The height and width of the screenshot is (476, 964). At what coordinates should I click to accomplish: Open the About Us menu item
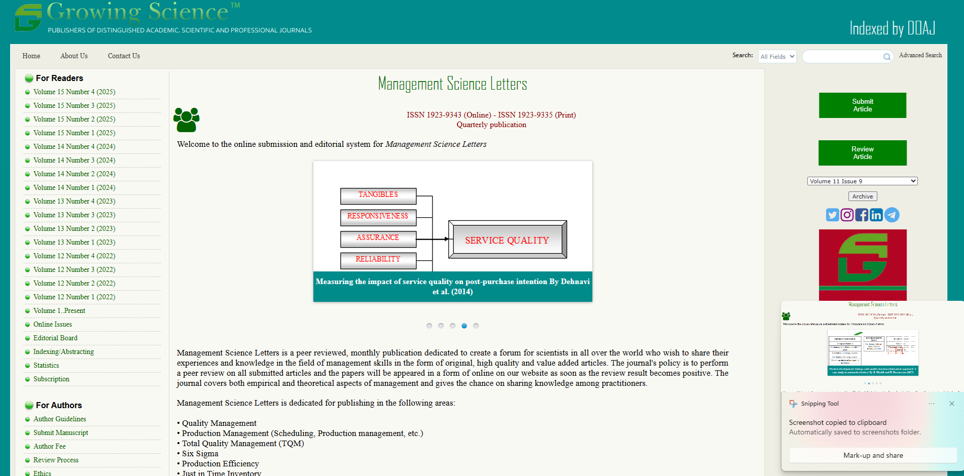[74, 56]
